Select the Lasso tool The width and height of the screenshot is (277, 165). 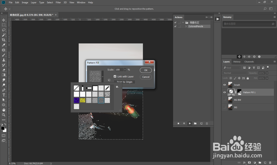click(4, 30)
